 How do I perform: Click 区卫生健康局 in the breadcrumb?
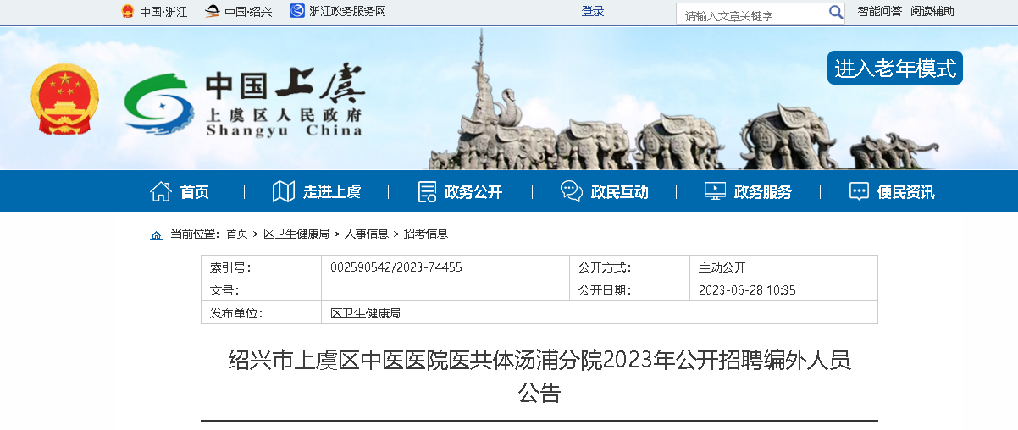[296, 234]
